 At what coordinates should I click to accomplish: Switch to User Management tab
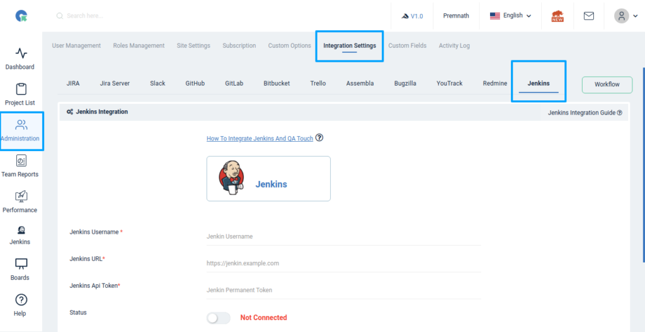pyautogui.click(x=76, y=45)
